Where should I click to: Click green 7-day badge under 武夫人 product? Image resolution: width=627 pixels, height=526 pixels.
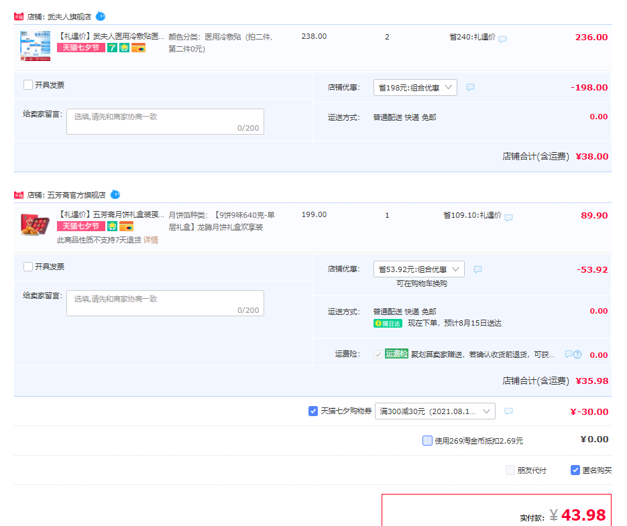[x=112, y=48]
